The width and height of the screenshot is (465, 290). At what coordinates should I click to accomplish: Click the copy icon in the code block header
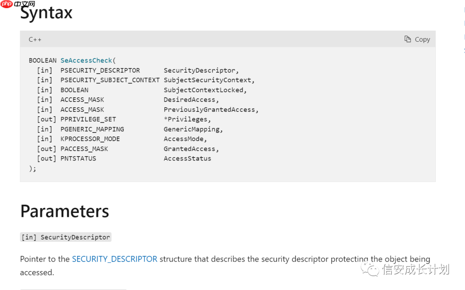point(408,39)
